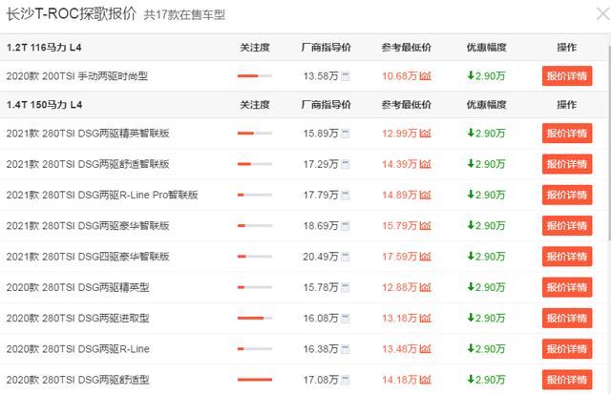
Task: Click 报价详情 for 2021款 DSG两驱豪华智联版
Action: point(567,225)
